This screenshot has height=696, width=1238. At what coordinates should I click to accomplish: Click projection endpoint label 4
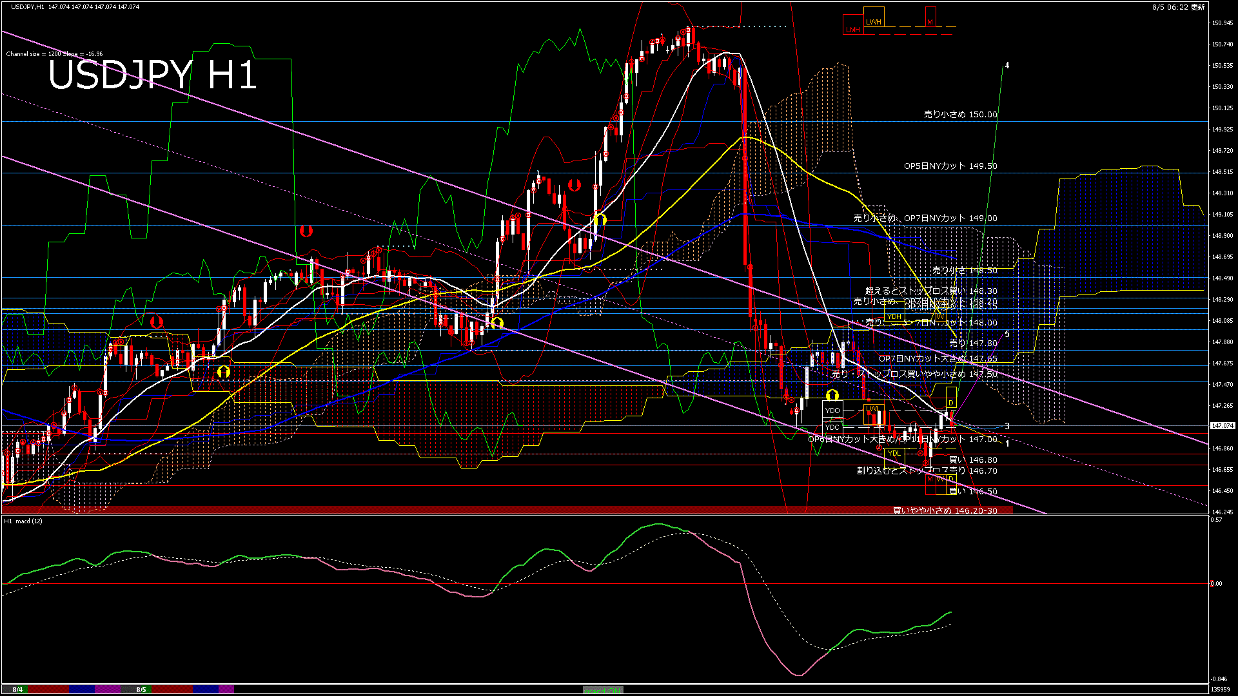[1007, 66]
